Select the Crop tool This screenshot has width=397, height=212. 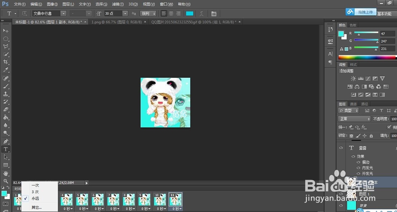(6, 62)
